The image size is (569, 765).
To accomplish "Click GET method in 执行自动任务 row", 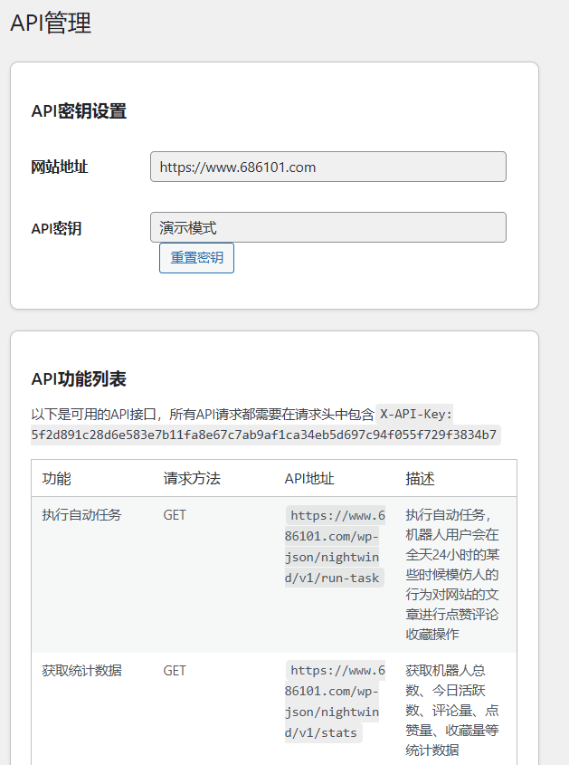I will [x=175, y=515].
